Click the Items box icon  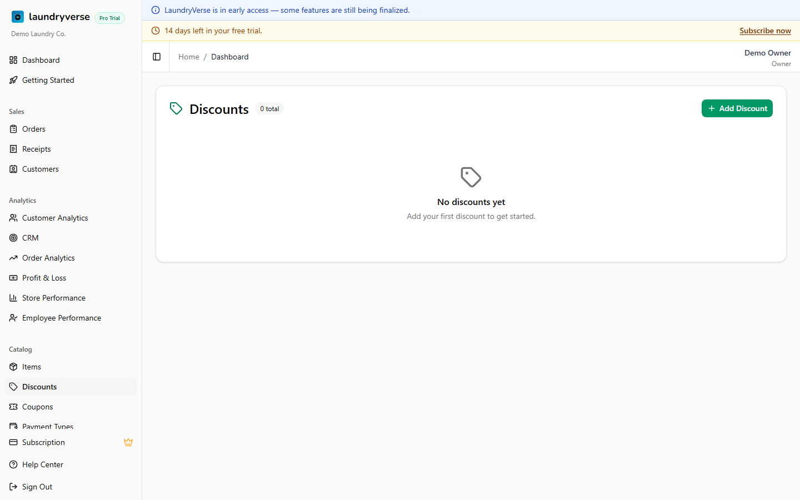click(x=13, y=367)
